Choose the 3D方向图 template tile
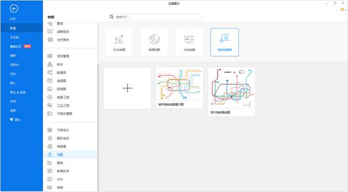Image resolution: width=348 pixels, height=192 pixels. [x=119, y=42]
